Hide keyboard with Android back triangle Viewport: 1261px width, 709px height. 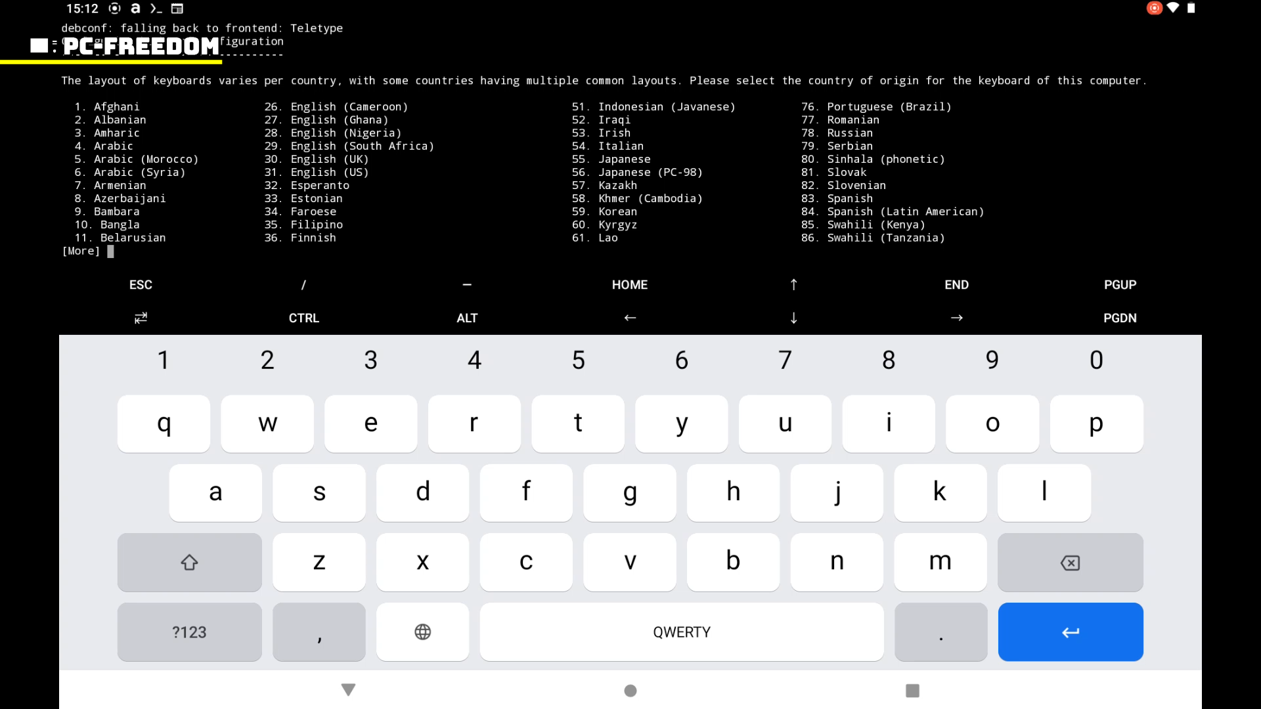348,690
